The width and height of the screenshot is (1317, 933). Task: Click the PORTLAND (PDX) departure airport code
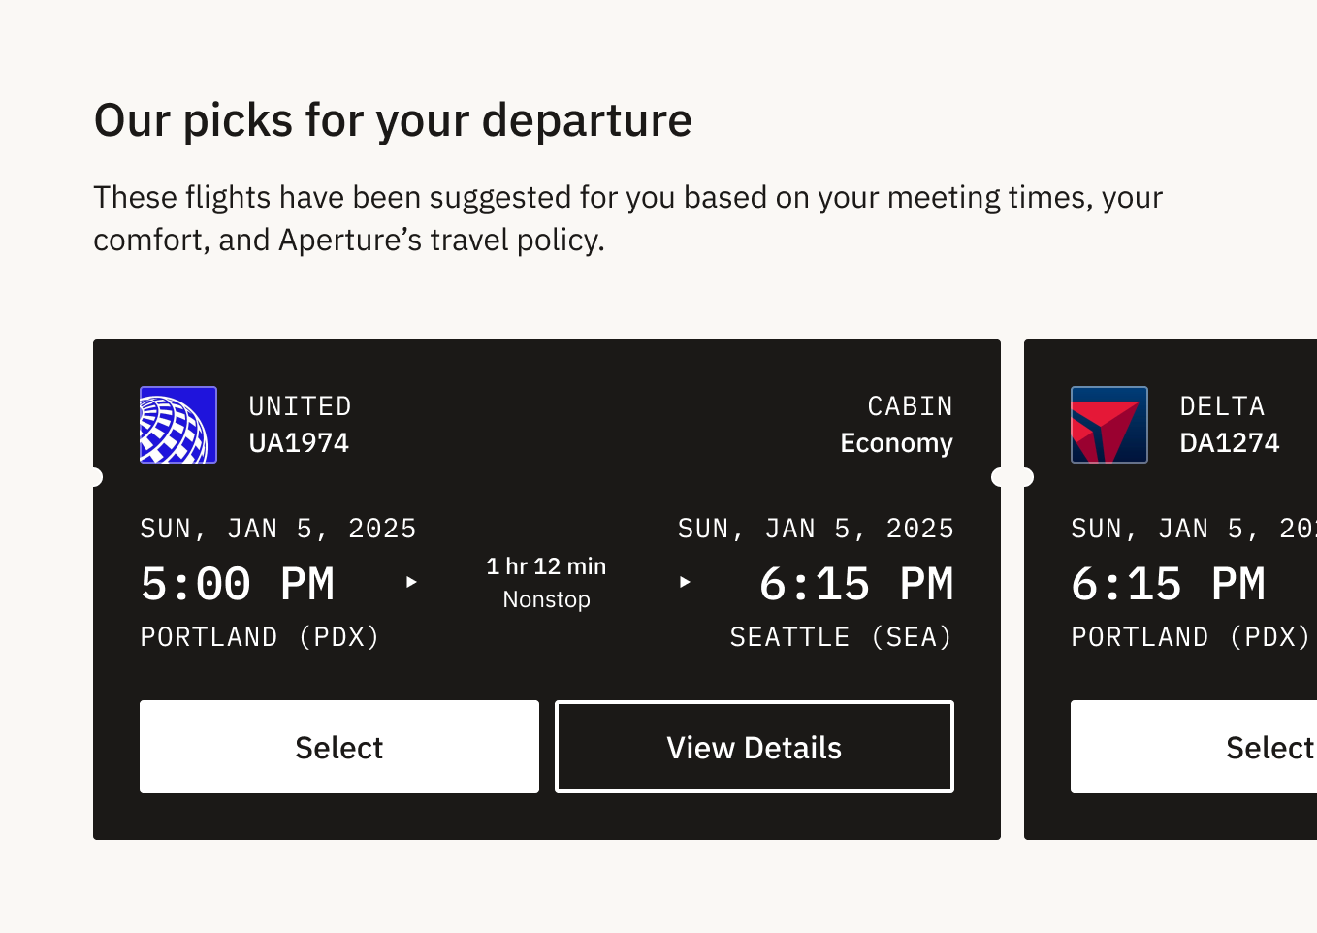(x=260, y=637)
